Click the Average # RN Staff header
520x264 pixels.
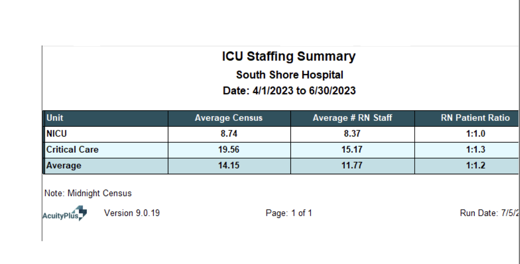(x=352, y=118)
